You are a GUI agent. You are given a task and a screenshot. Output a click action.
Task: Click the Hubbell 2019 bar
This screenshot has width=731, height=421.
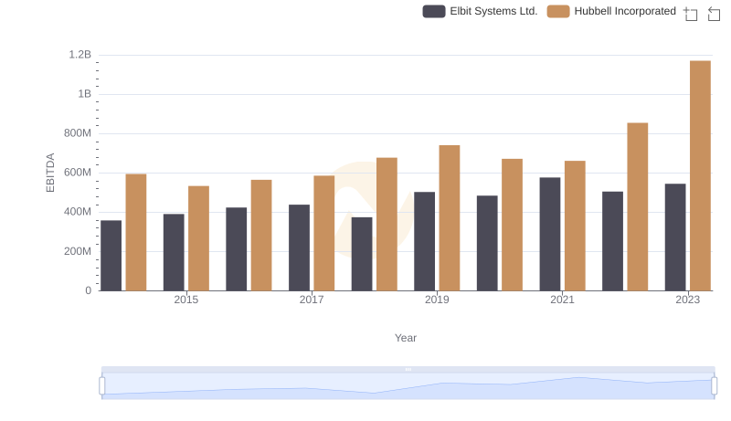pyautogui.click(x=450, y=218)
